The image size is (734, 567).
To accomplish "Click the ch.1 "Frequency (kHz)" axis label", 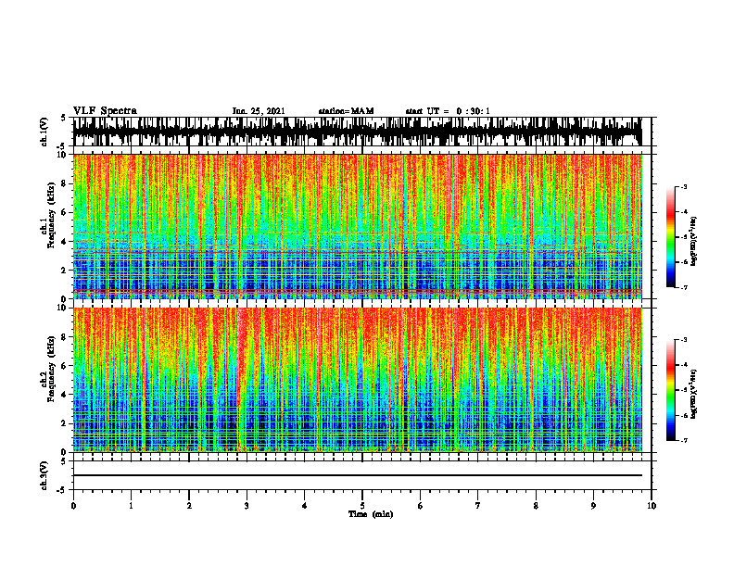I will click(x=52, y=216).
